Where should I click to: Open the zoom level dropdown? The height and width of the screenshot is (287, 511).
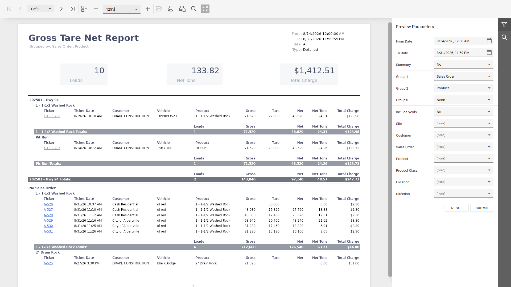[136, 9]
